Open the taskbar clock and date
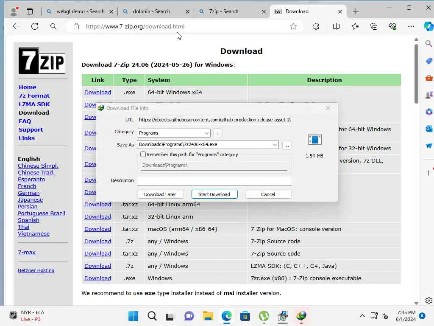434x326 pixels. coord(406,316)
